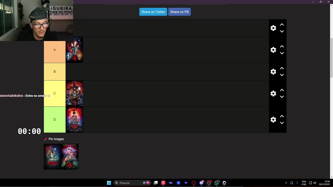
Task: Click the Share on Twitter button
Action: (x=153, y=12)
